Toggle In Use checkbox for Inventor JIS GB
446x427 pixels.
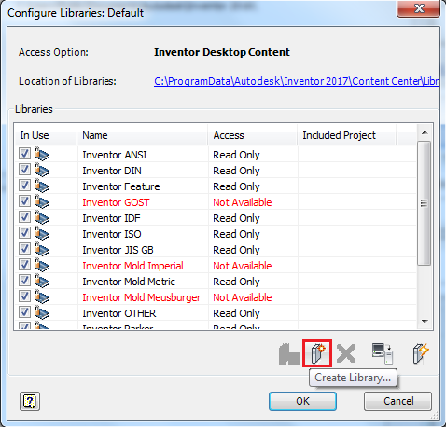click(x=24, y=248)
